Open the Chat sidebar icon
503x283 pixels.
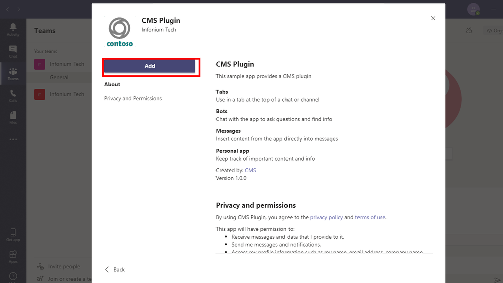pyautogui.click(x=13, y=52)
